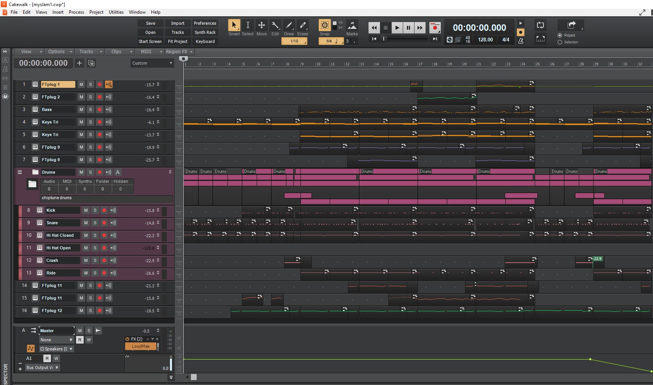Start playback with the Play button

(x=397, y=28)
